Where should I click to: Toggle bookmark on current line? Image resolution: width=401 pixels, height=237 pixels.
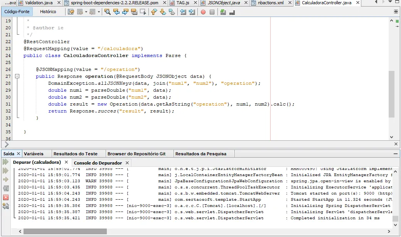pyautogui.click(x=172, y=12)
